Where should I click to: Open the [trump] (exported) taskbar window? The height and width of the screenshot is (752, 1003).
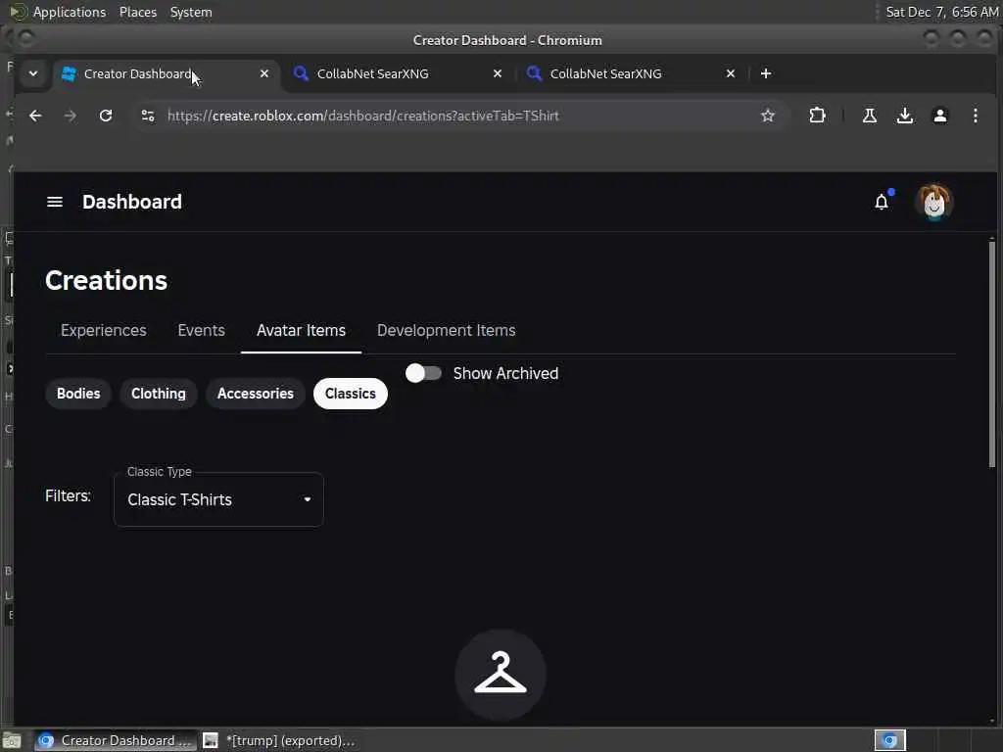click(278, 740)
